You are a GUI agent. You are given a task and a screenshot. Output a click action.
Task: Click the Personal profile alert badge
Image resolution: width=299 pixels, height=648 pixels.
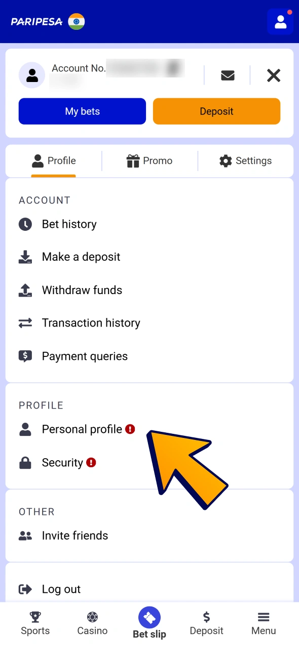point(130,429)
